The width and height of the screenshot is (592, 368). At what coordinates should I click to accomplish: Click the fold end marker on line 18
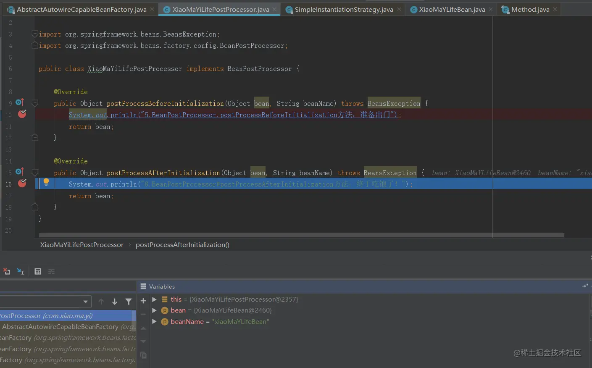pos(35,207)
